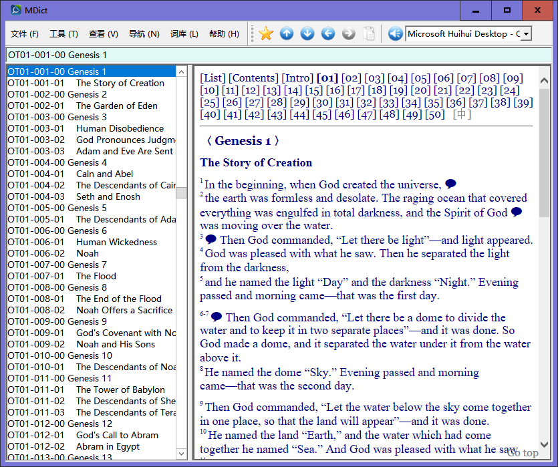Click speech bubble after "Spirit of God"
This screenshot has height=467, width=558.
pyautogui.click(x=517, y=212)
